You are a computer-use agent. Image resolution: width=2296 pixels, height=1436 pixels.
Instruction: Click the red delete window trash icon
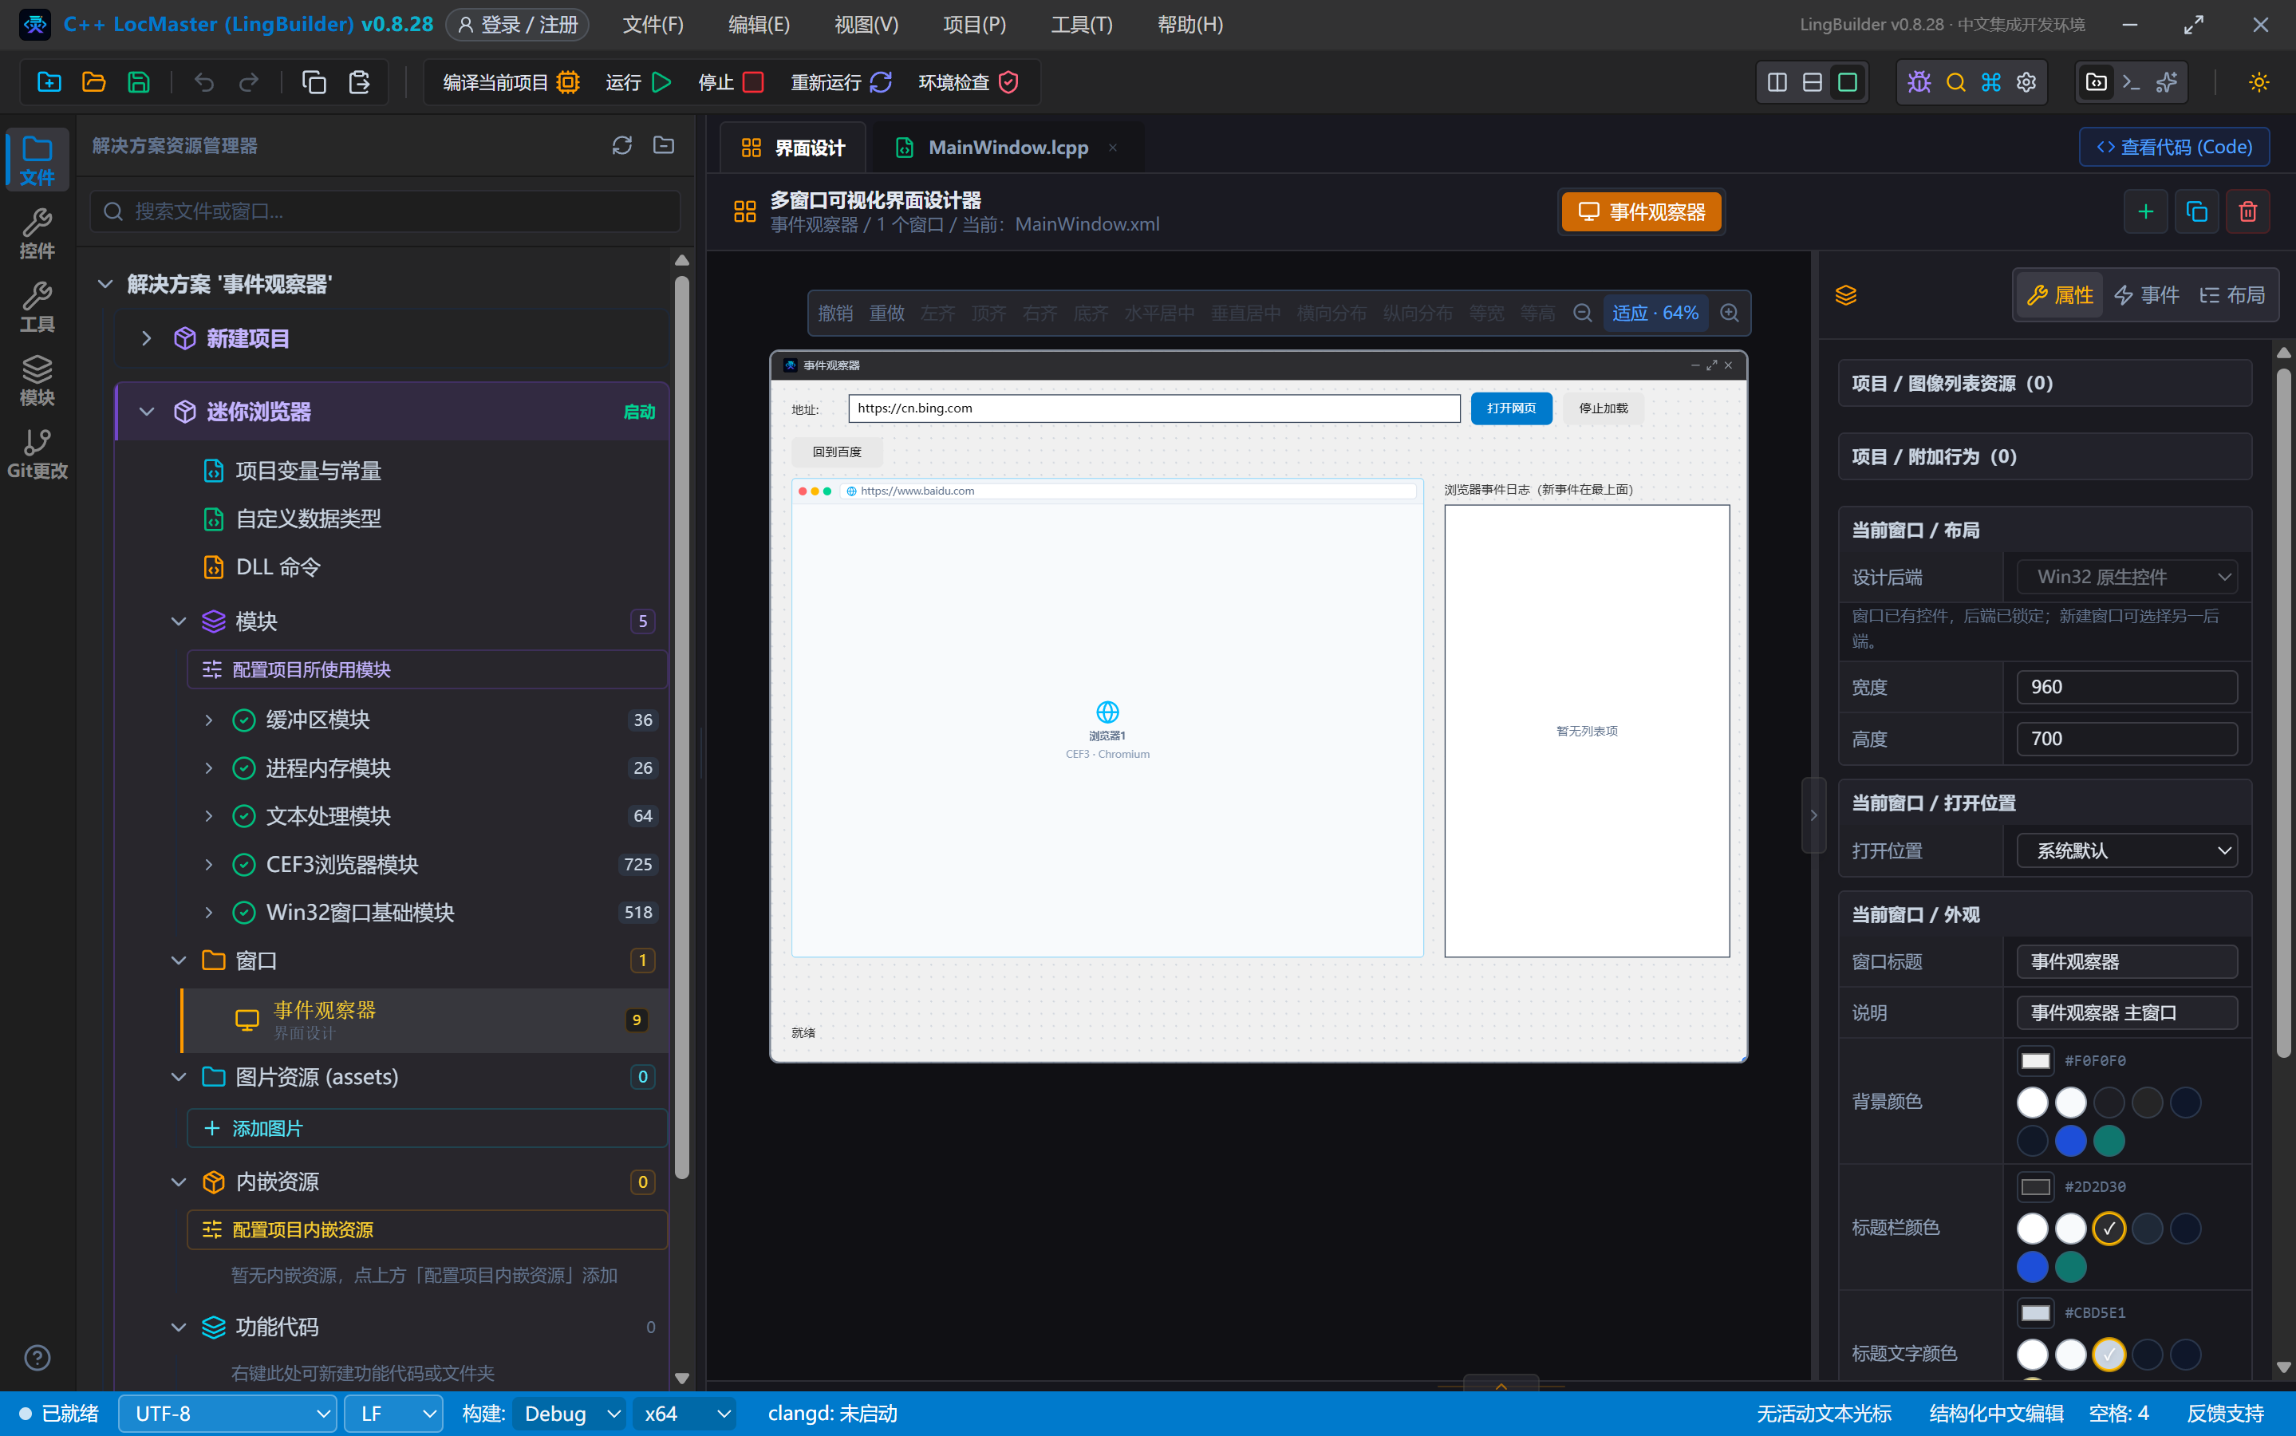pyautogui.click(x=2247, y=211)
